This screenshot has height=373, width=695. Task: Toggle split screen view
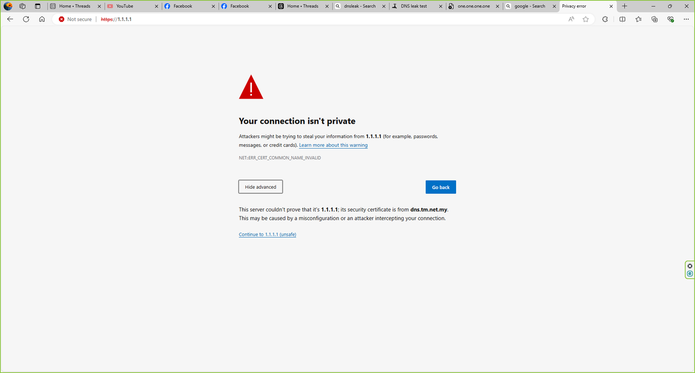coord(622,19)
